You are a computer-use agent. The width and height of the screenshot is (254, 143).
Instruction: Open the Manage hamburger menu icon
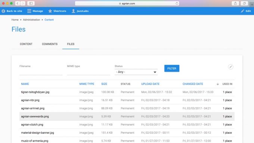click(x=29, y=11)
